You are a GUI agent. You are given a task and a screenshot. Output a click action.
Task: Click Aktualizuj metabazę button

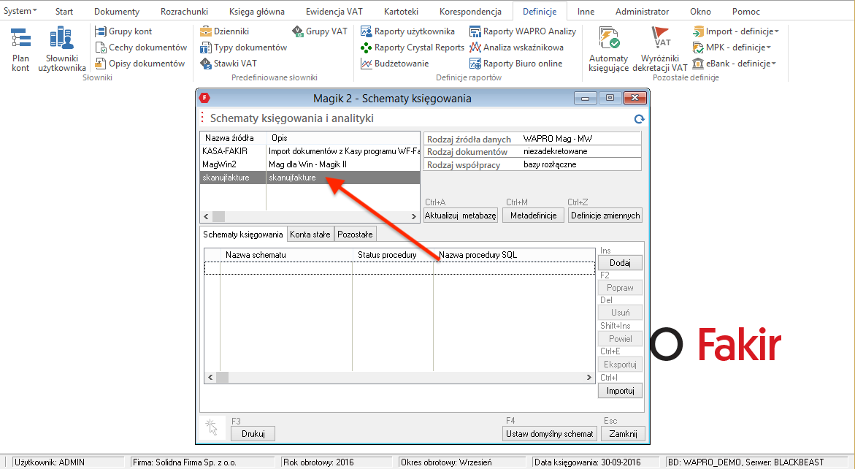click(x=460, y=216)
